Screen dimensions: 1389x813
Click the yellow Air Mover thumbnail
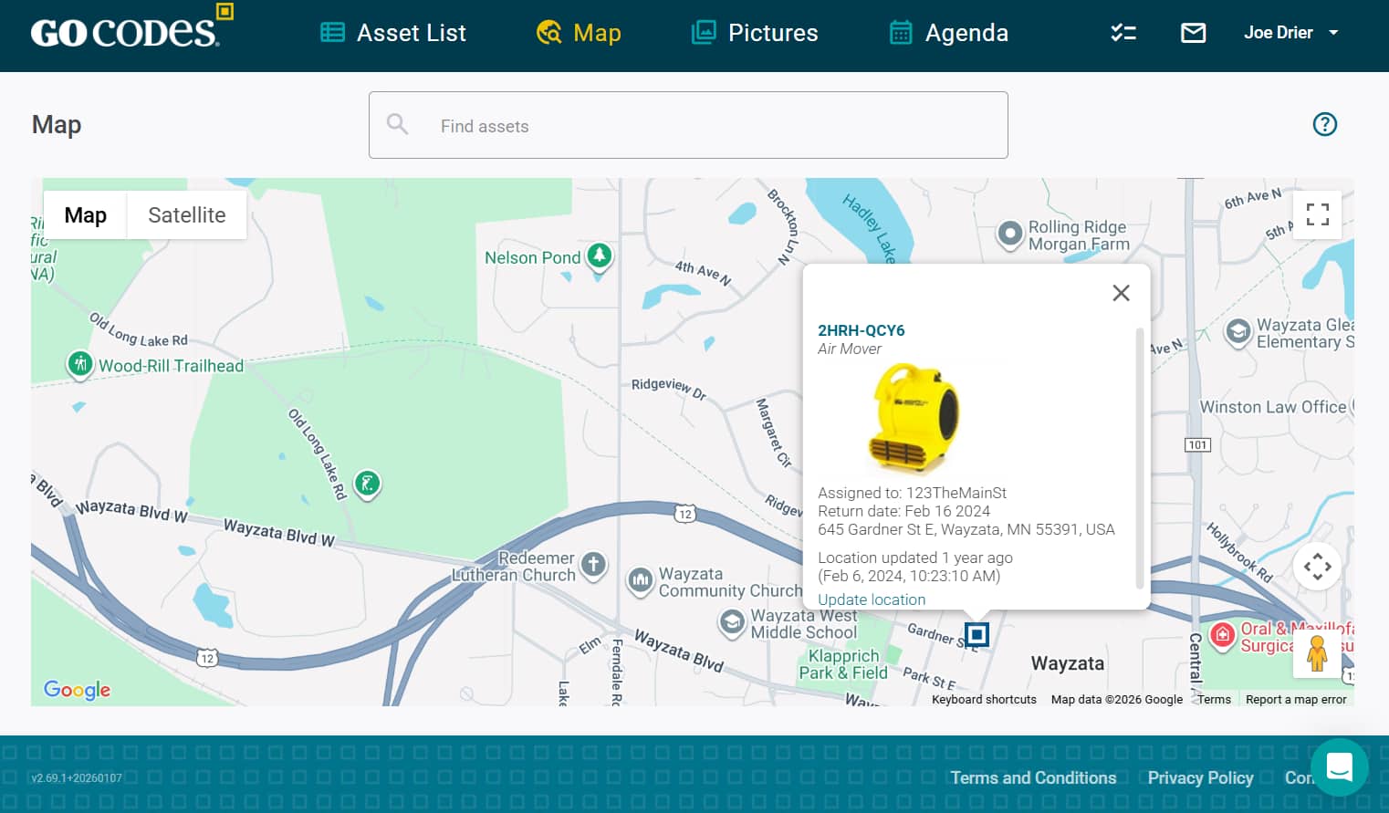(912, 419)
